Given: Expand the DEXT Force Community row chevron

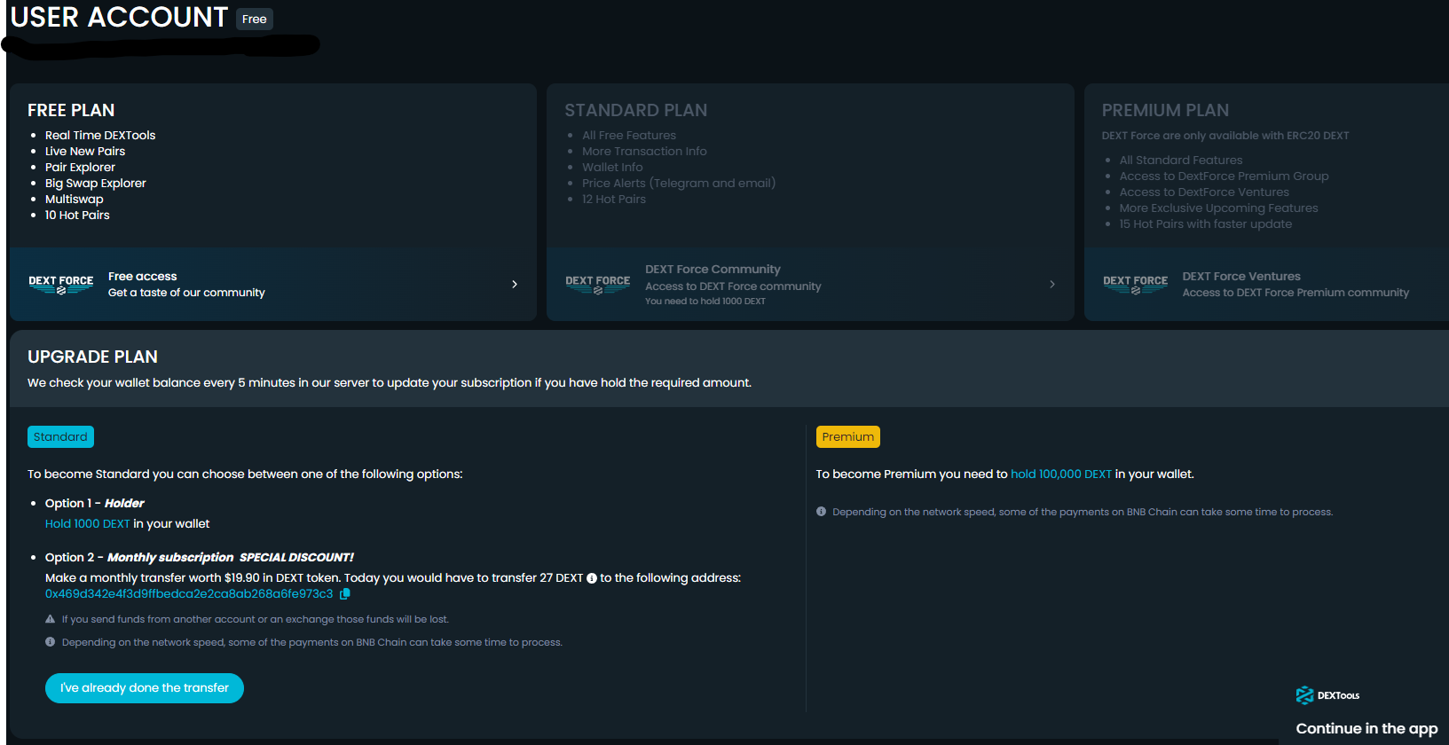Looking at the screenshot, I should (1052, 284).
